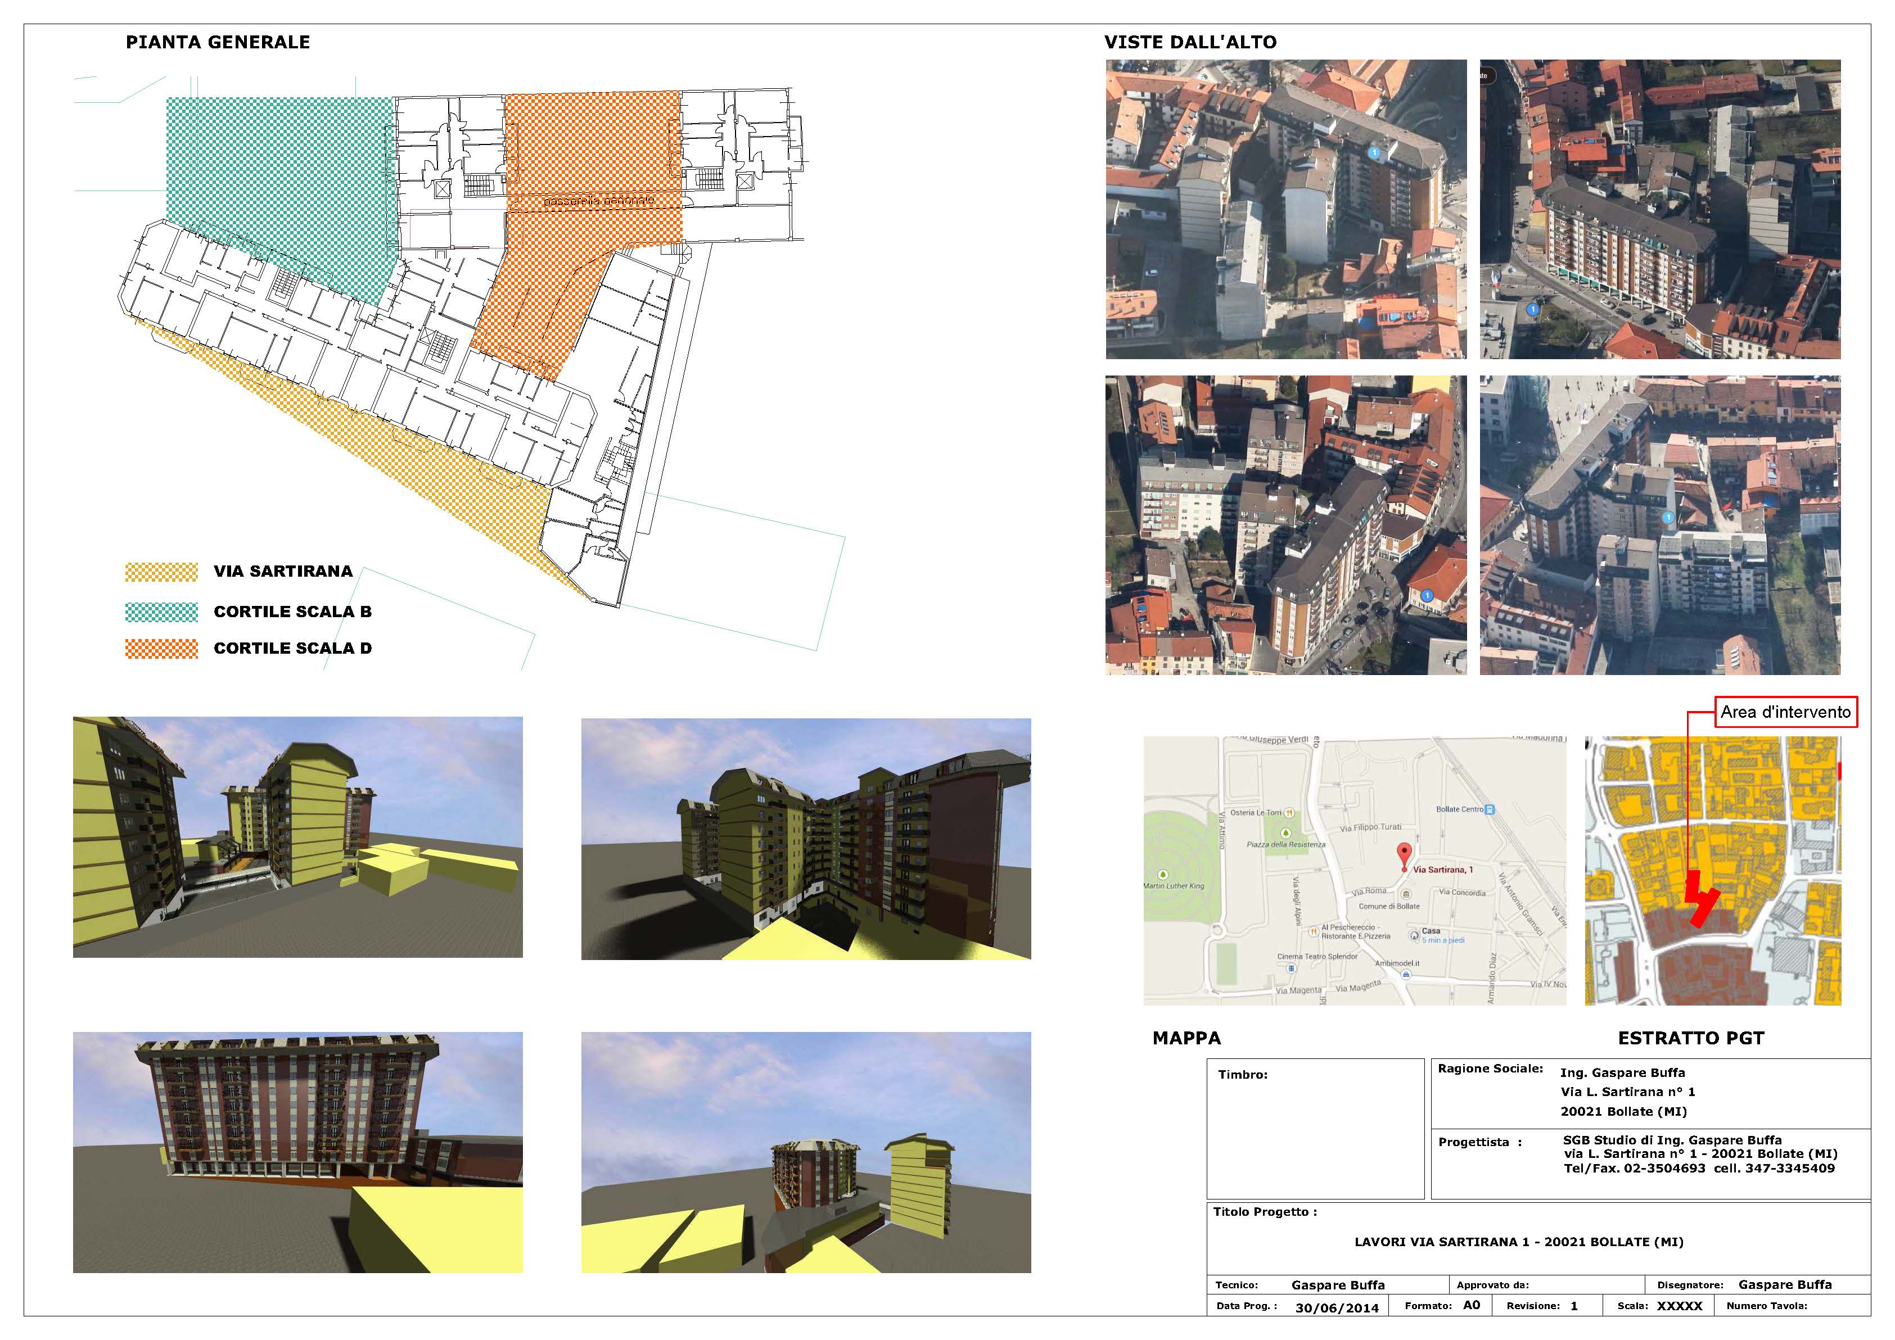The width and height of the screenshot is (1895, 1340).
Task: Click the Via Sartirana yellow legend swatch
Action: coord(161,572)
